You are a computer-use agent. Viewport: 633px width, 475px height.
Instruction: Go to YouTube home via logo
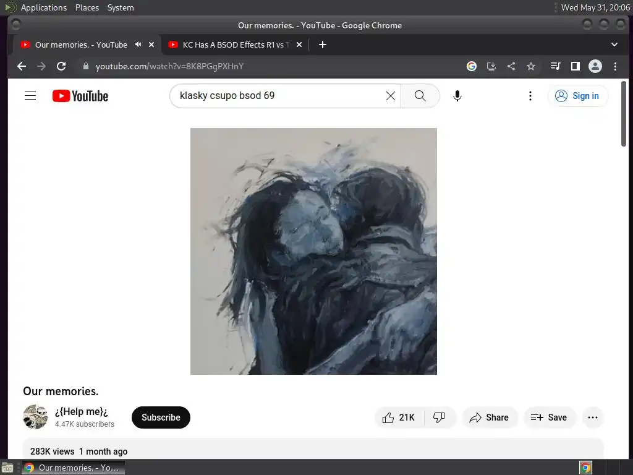point(80,96)
